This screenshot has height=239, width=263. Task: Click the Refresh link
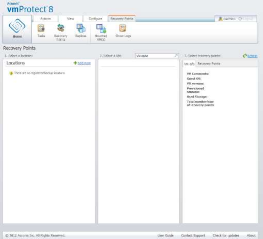252,56
